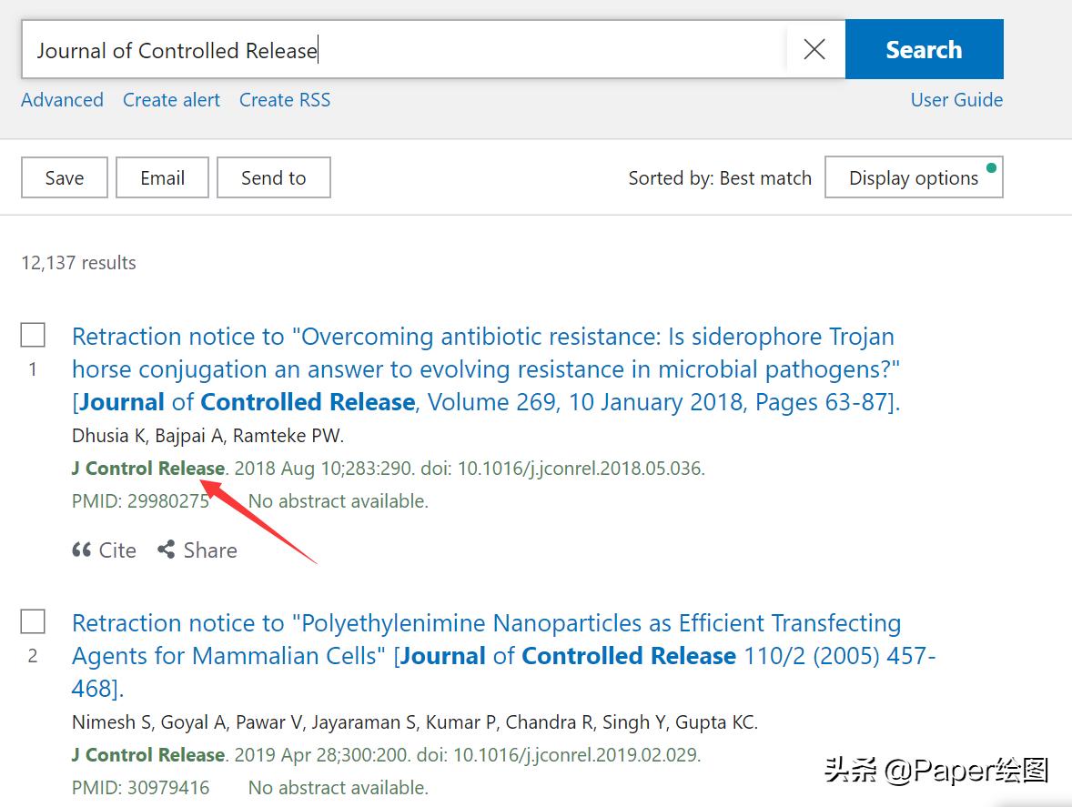Click the Sorted by: Best match label
Screen dimensions: 1072x807
pyautogui.click(x=720, y=178)
